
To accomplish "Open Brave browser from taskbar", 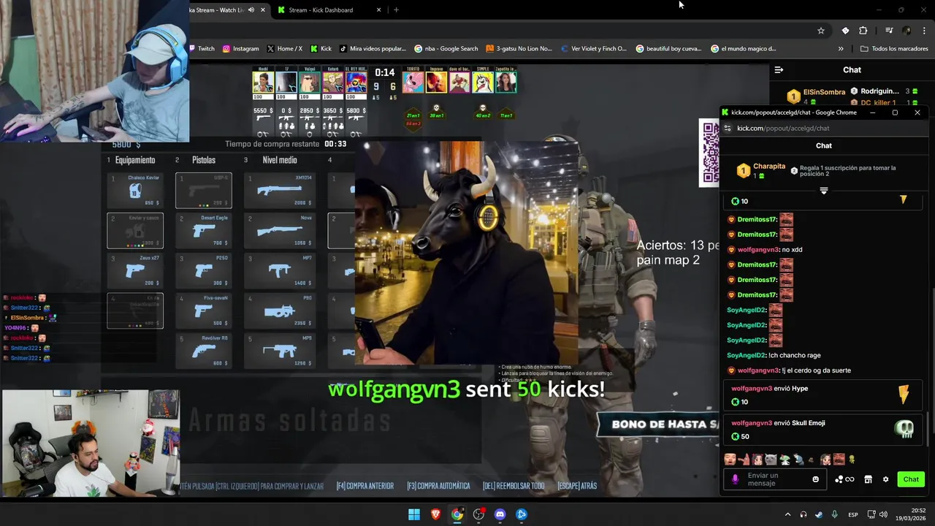I will tap(435, 514).
